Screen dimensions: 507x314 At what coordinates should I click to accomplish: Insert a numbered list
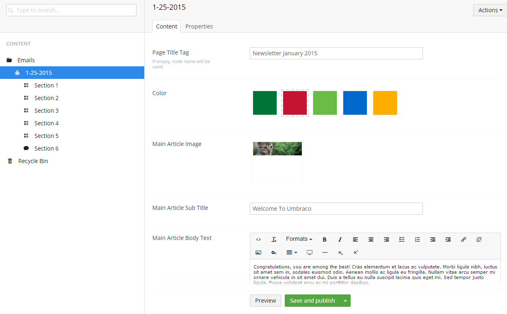point(417,240)
